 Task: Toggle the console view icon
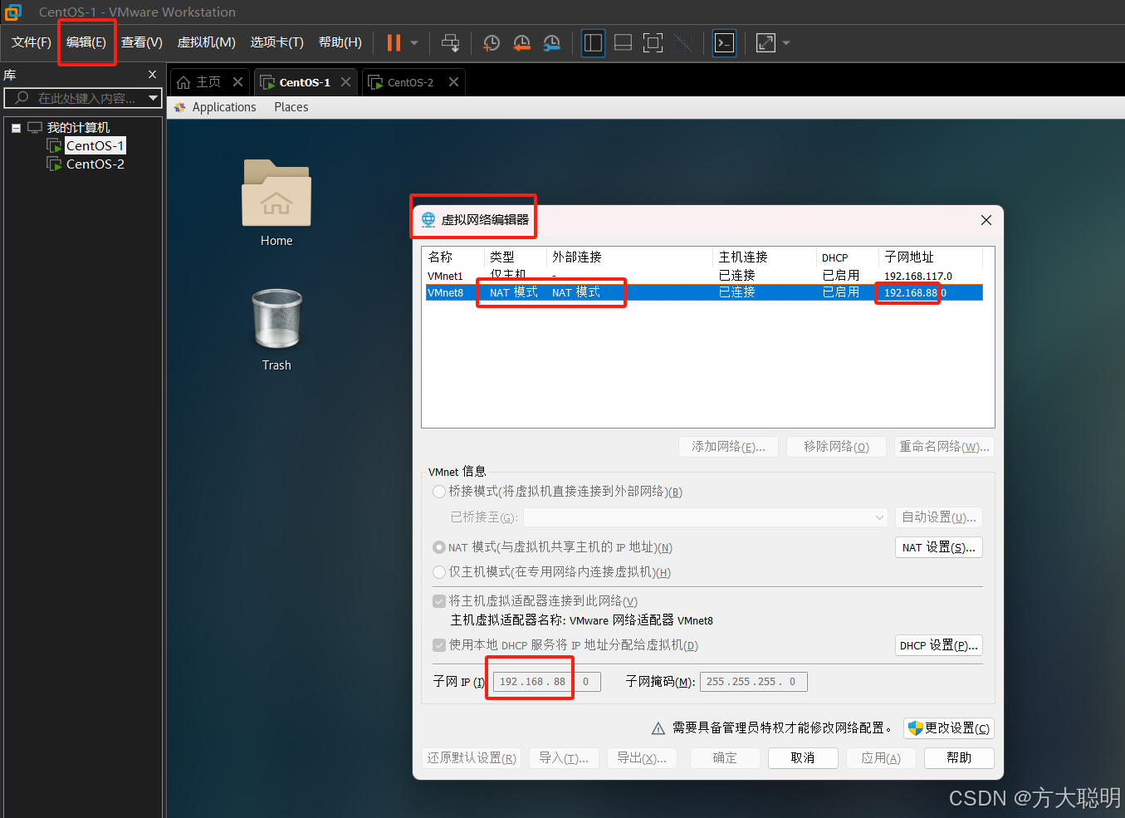tap(725, 42)
